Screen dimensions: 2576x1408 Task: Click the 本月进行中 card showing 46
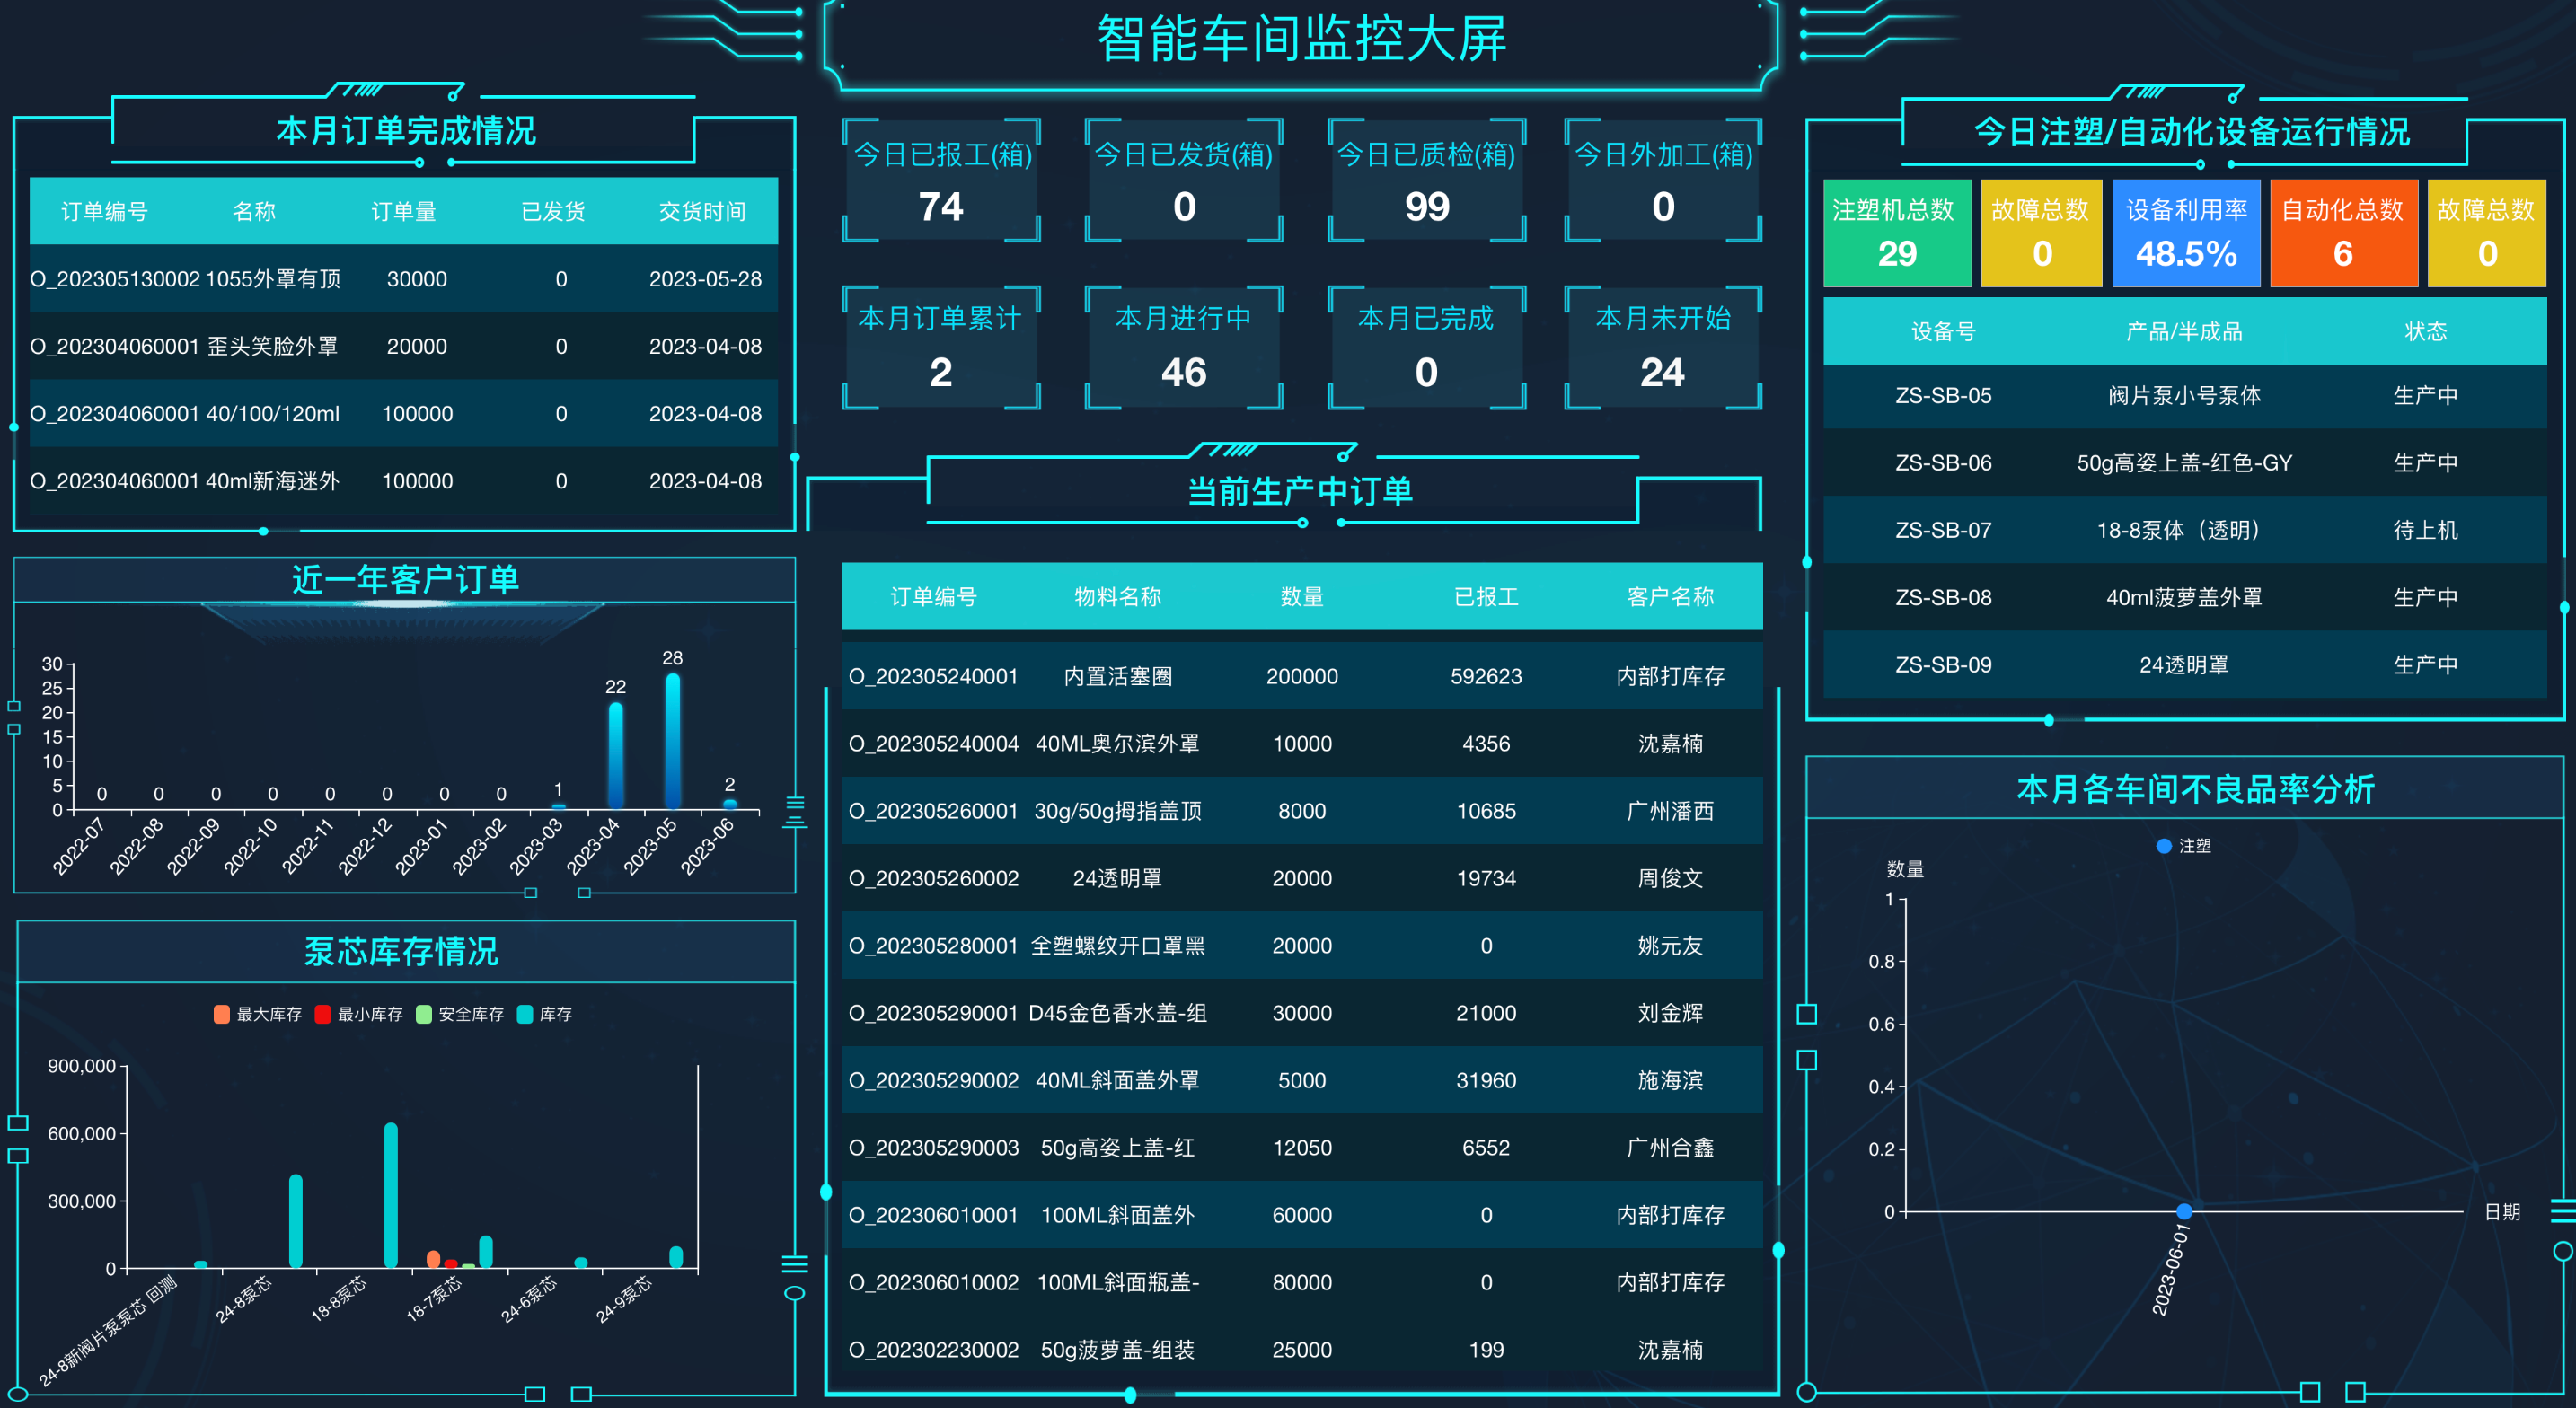1183,348
